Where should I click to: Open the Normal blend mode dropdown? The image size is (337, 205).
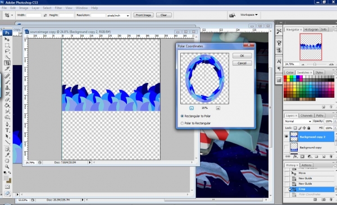(298, 121)
